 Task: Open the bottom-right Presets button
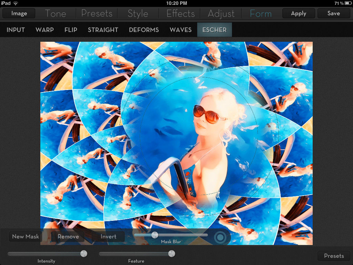click(x=334, y=256)
